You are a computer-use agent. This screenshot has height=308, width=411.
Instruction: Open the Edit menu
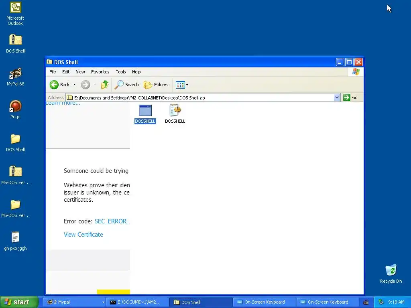point(66,72)
